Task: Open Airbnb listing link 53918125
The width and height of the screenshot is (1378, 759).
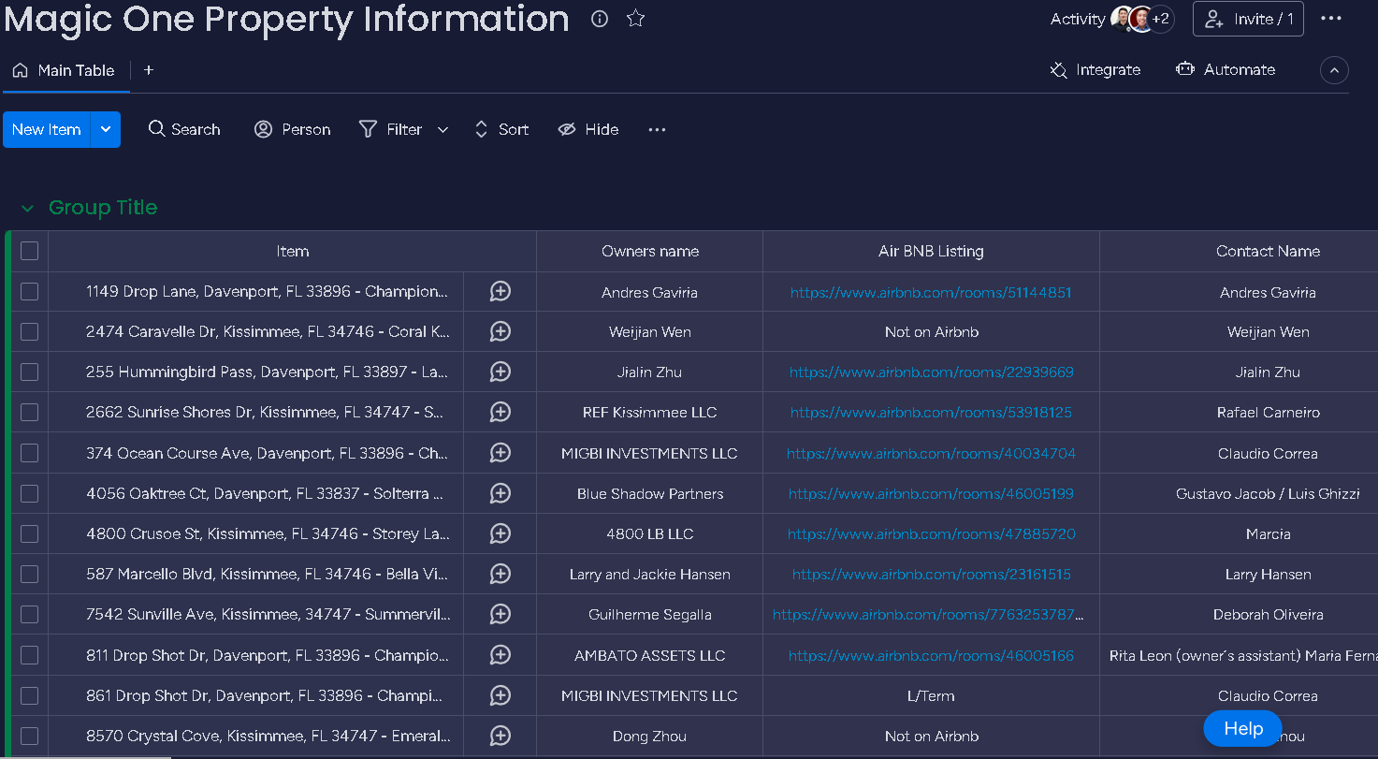Action: [x=931, y=413]
